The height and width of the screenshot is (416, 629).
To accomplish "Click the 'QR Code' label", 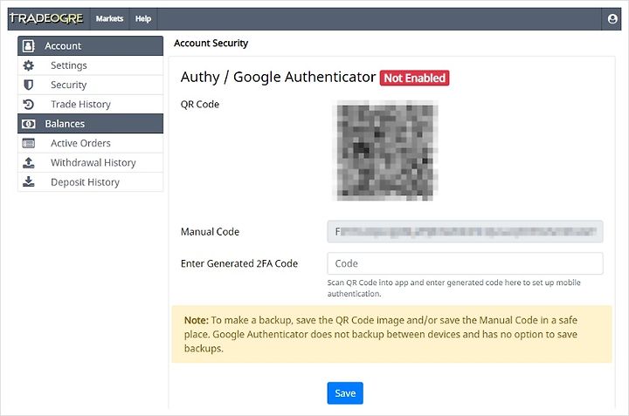I will pyautogui.click(x=200, y=105).
